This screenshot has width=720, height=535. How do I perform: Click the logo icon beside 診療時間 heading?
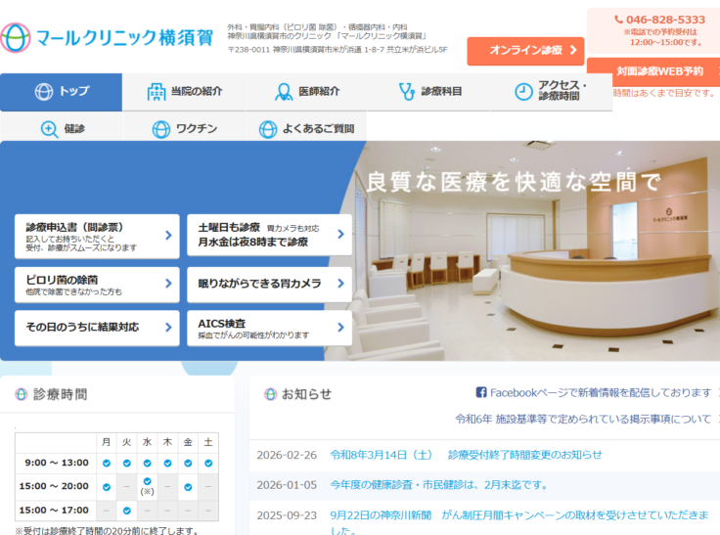[22, 394]
